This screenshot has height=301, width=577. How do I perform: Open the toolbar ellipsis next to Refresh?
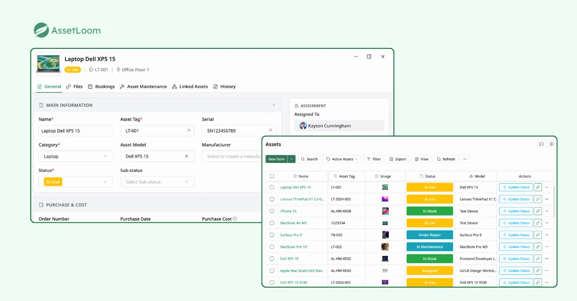(465, 159)
